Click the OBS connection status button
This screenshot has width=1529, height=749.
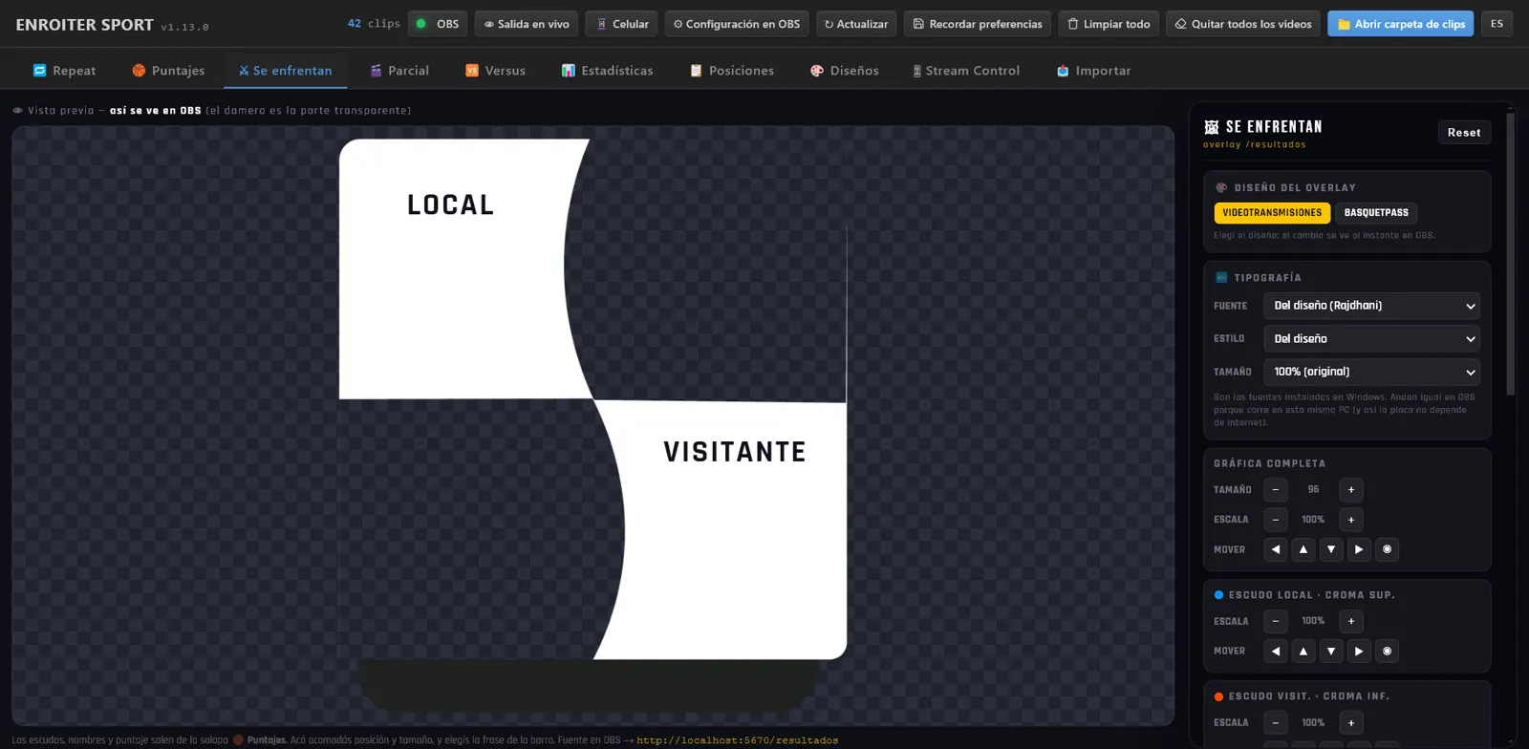[438, 24]
